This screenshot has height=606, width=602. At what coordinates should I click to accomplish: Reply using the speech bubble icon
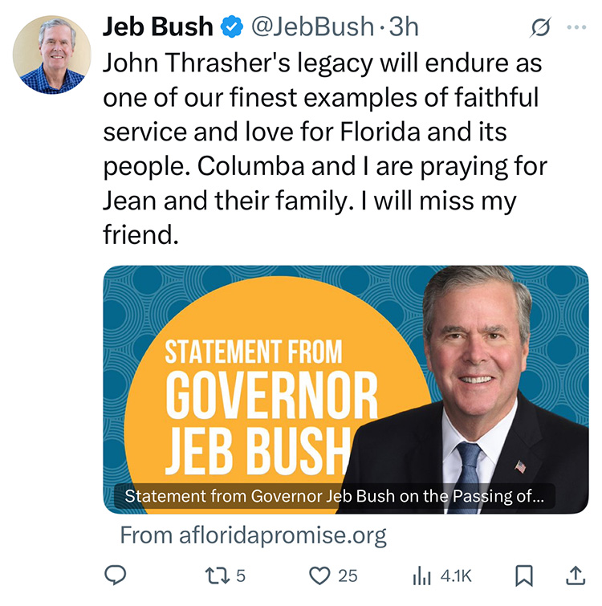pyautogui.click(x=117, y=575)
